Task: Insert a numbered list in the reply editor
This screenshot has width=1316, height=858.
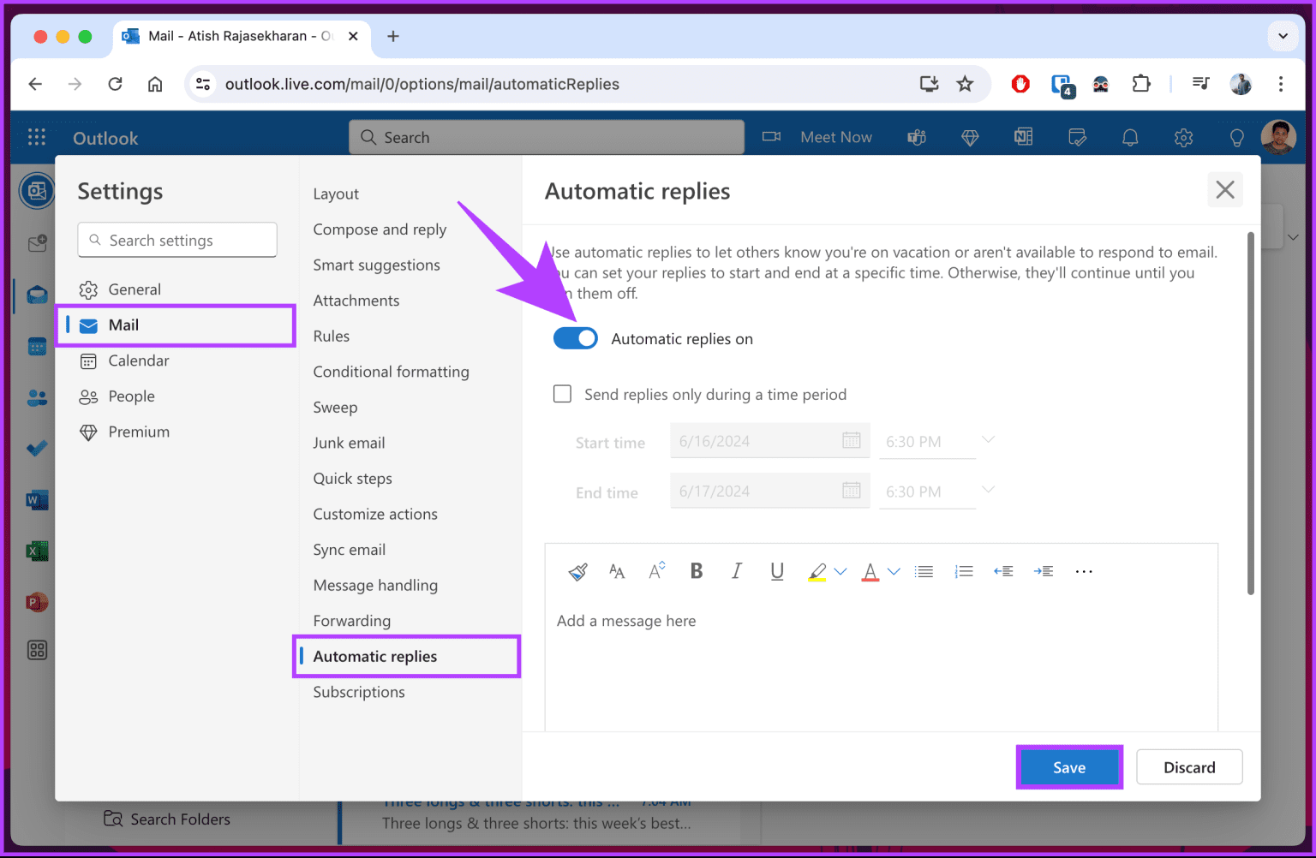Action: [964, 571]
